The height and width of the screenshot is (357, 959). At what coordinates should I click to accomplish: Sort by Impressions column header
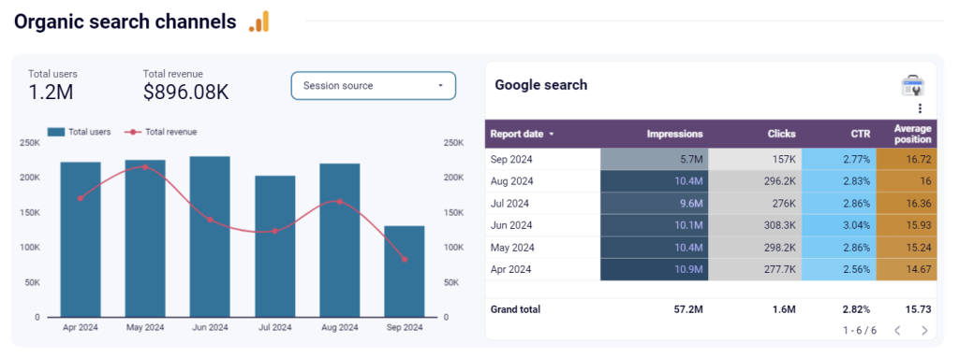674,135
